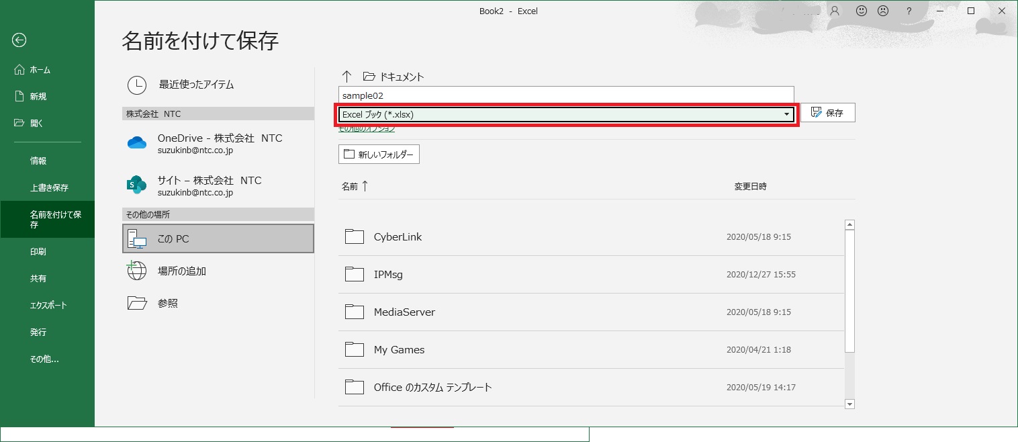Click the folder list scrollbar up arrow
The image size is (1018, 442).
[x=849, y=225]
